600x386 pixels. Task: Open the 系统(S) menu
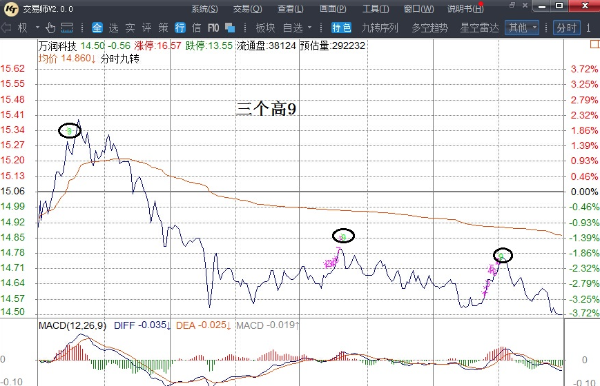(x=204, y=9)
